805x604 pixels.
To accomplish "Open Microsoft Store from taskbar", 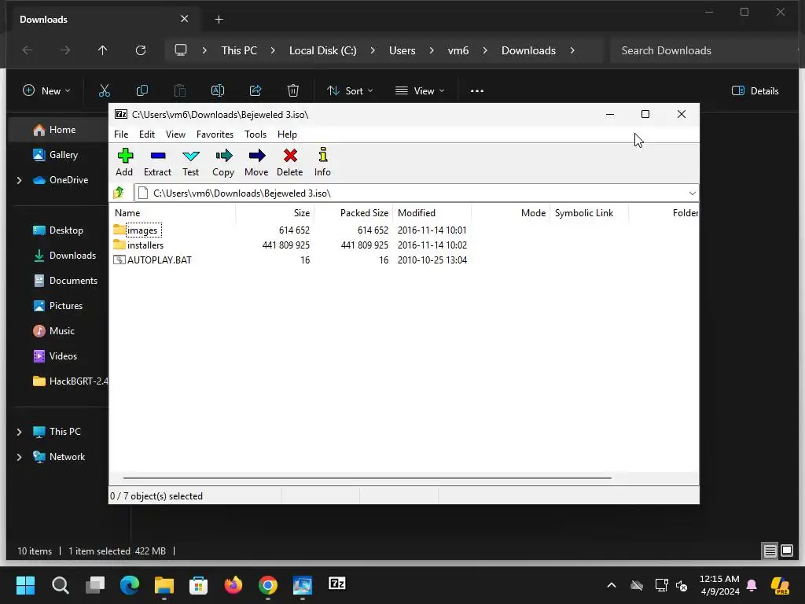I will click(x=198, y=585).
